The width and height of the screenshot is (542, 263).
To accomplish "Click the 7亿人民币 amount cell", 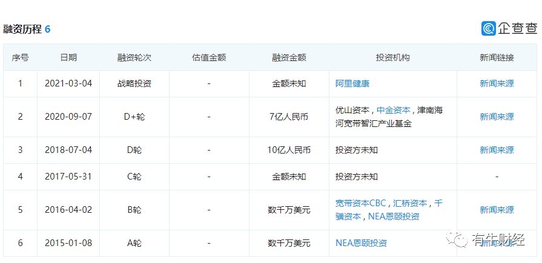I will 289,117.
